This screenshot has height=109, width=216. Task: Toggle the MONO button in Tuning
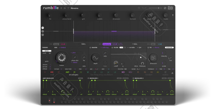tap(47, 51)
